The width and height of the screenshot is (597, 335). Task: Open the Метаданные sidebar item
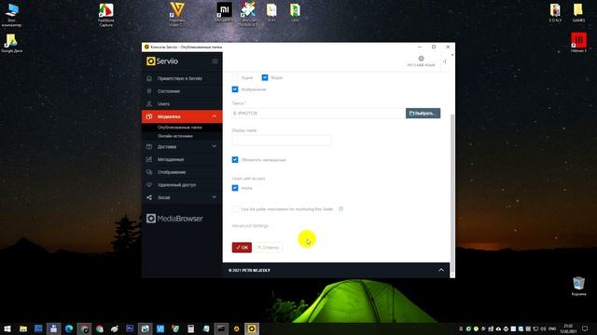[182, 159]
